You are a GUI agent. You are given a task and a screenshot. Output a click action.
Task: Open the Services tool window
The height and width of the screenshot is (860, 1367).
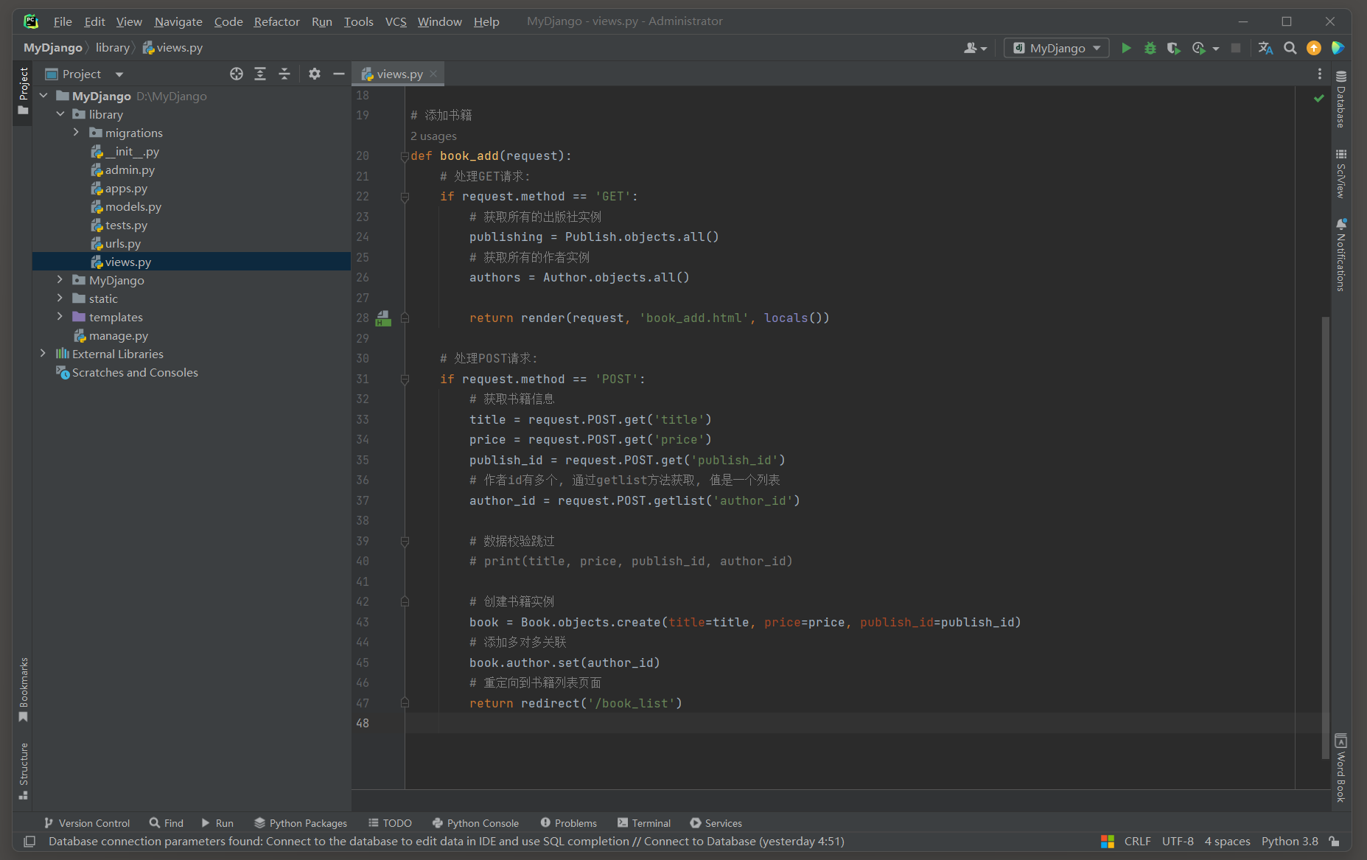[716, 823]
